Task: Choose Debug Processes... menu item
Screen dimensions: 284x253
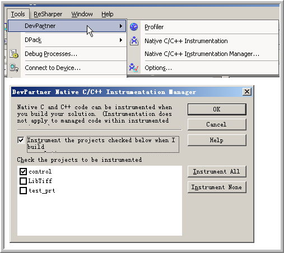Action: [67, 54]
